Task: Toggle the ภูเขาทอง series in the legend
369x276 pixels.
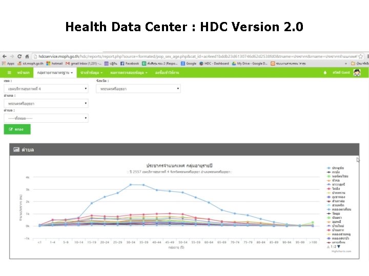Action: [336, 197]
